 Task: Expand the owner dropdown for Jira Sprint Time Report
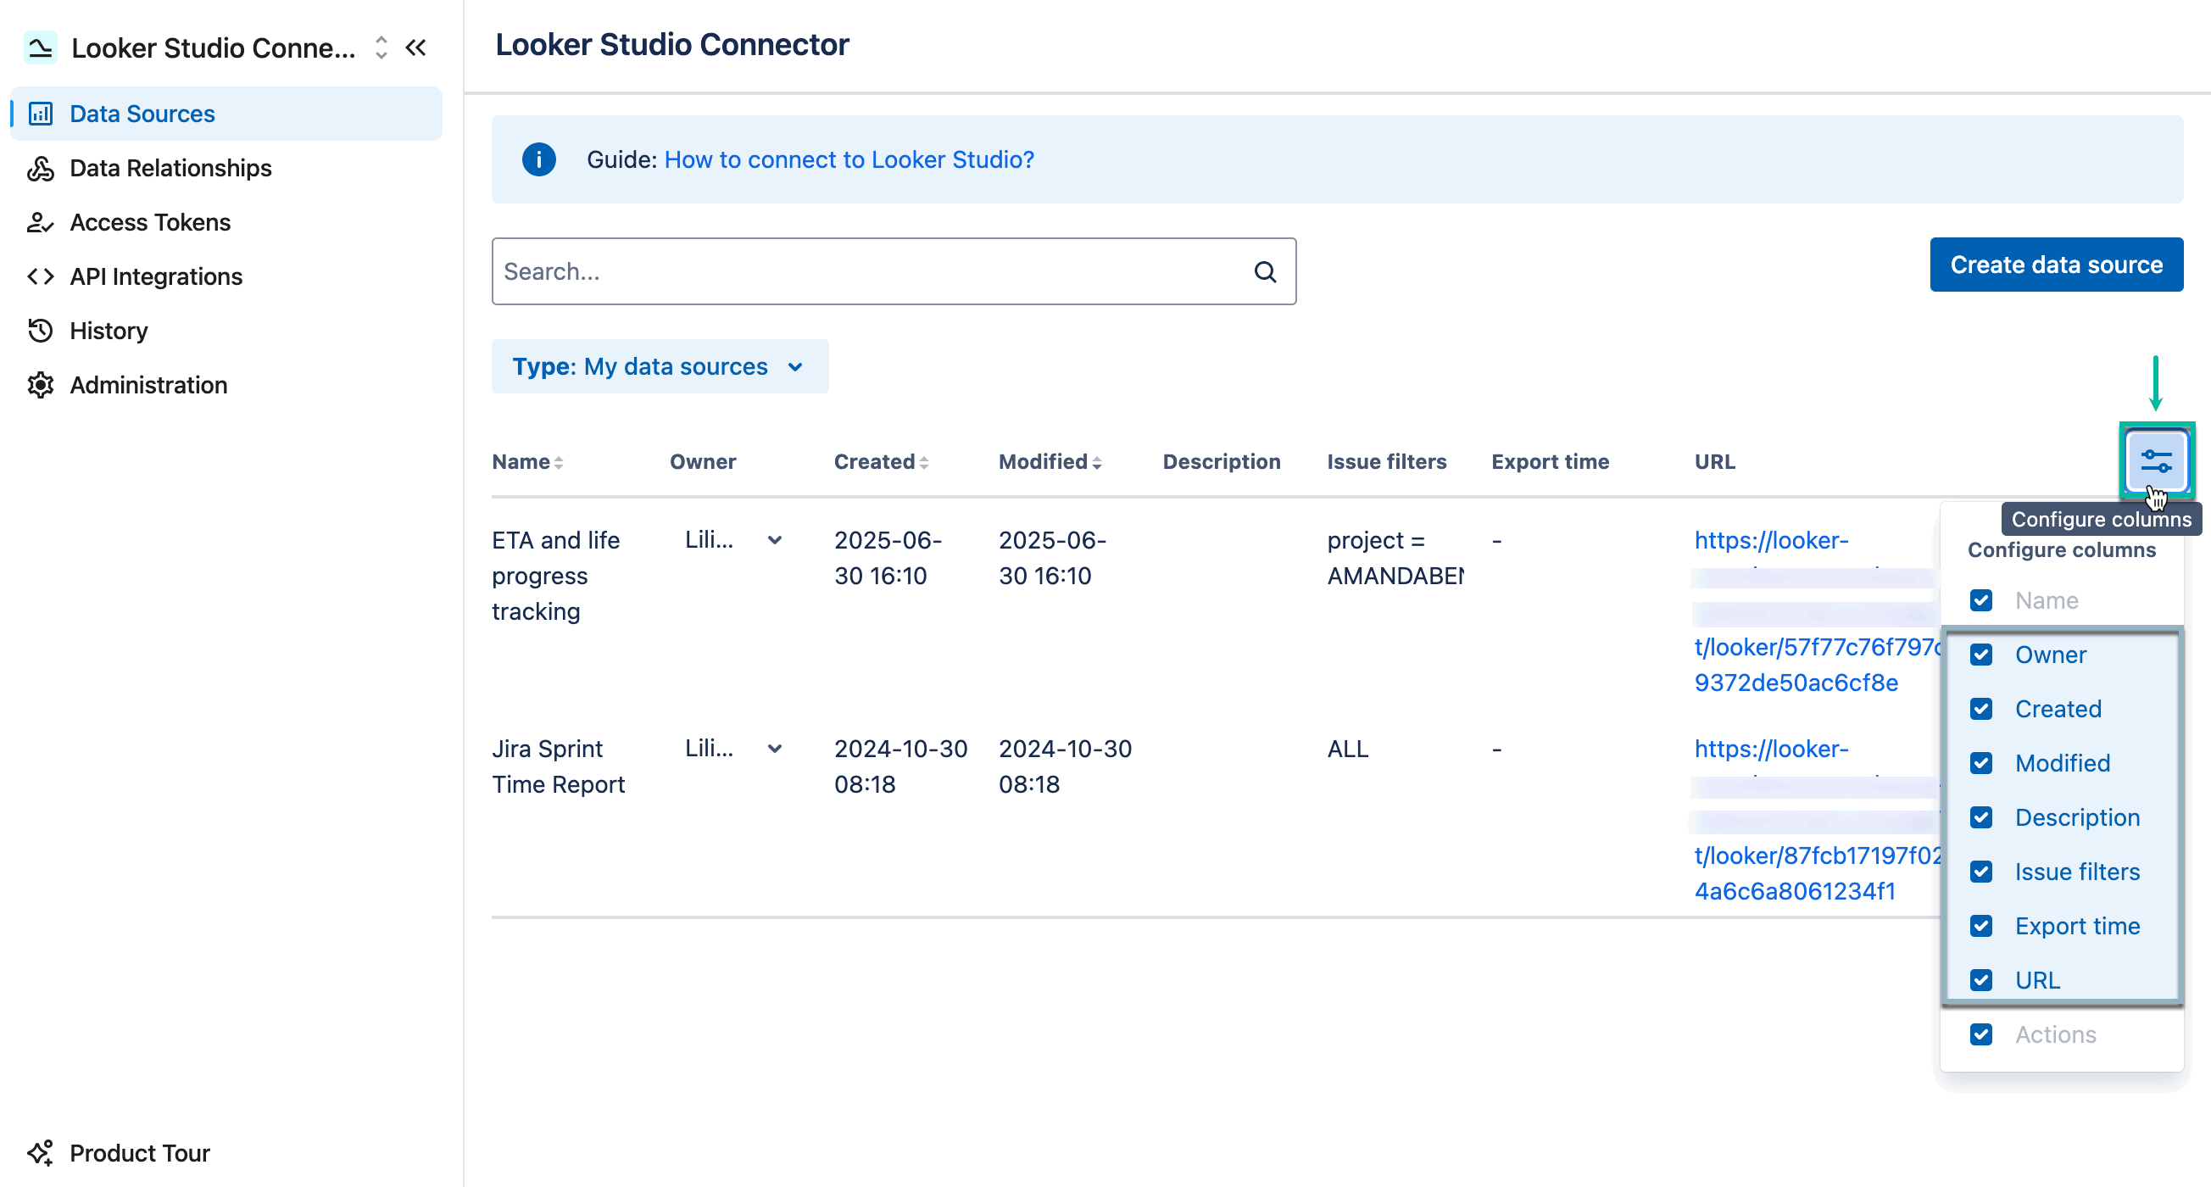click(775, 748)
